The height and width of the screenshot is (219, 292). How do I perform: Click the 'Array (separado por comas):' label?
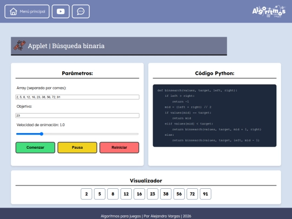41,88
